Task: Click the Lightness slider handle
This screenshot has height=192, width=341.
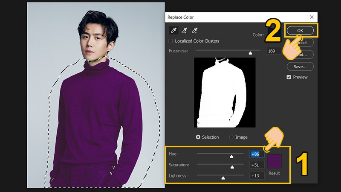Action: pos(223,178)
